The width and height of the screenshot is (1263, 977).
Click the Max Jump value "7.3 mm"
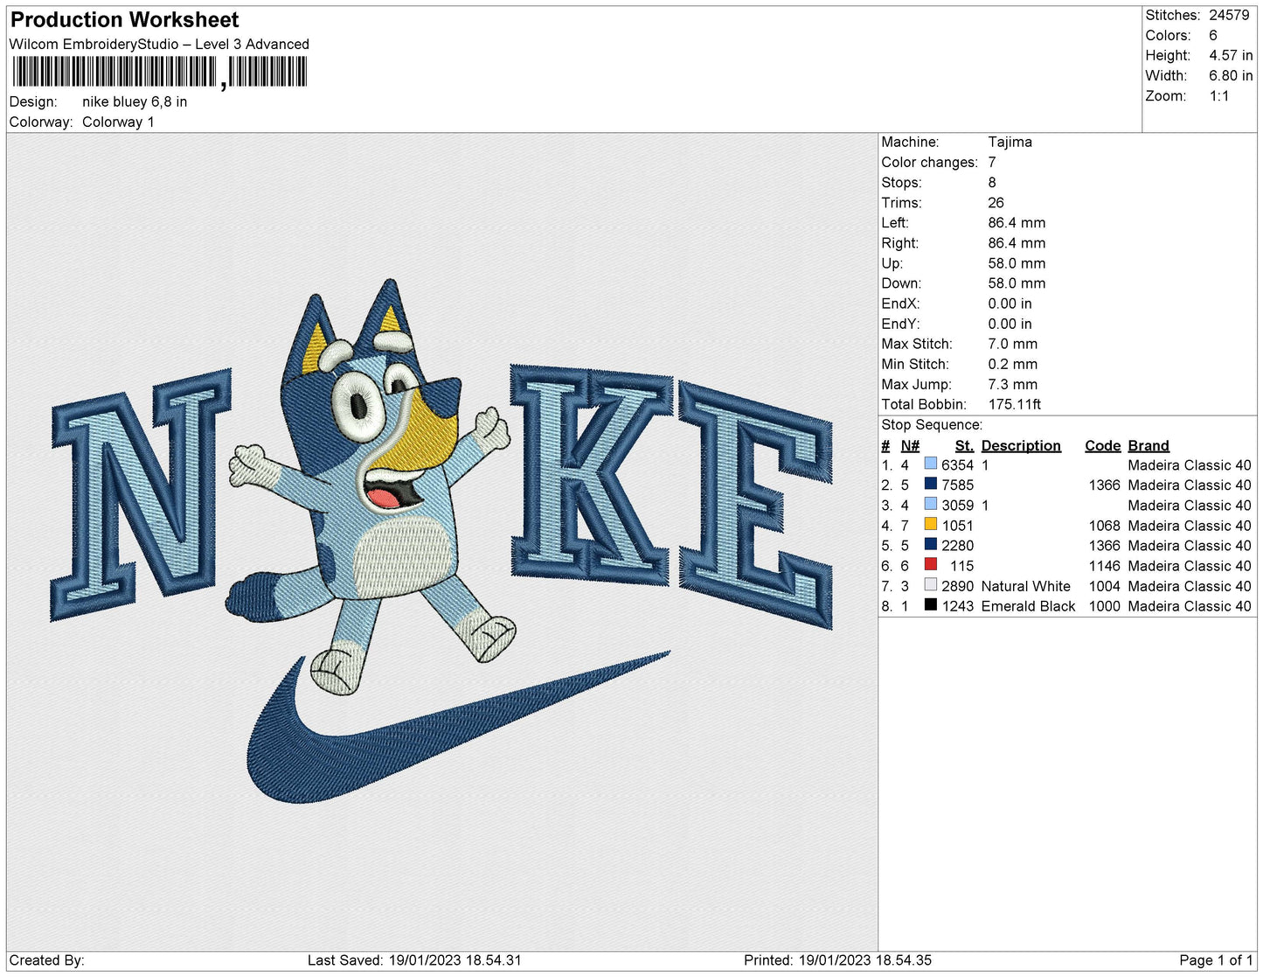[1013, 384]
